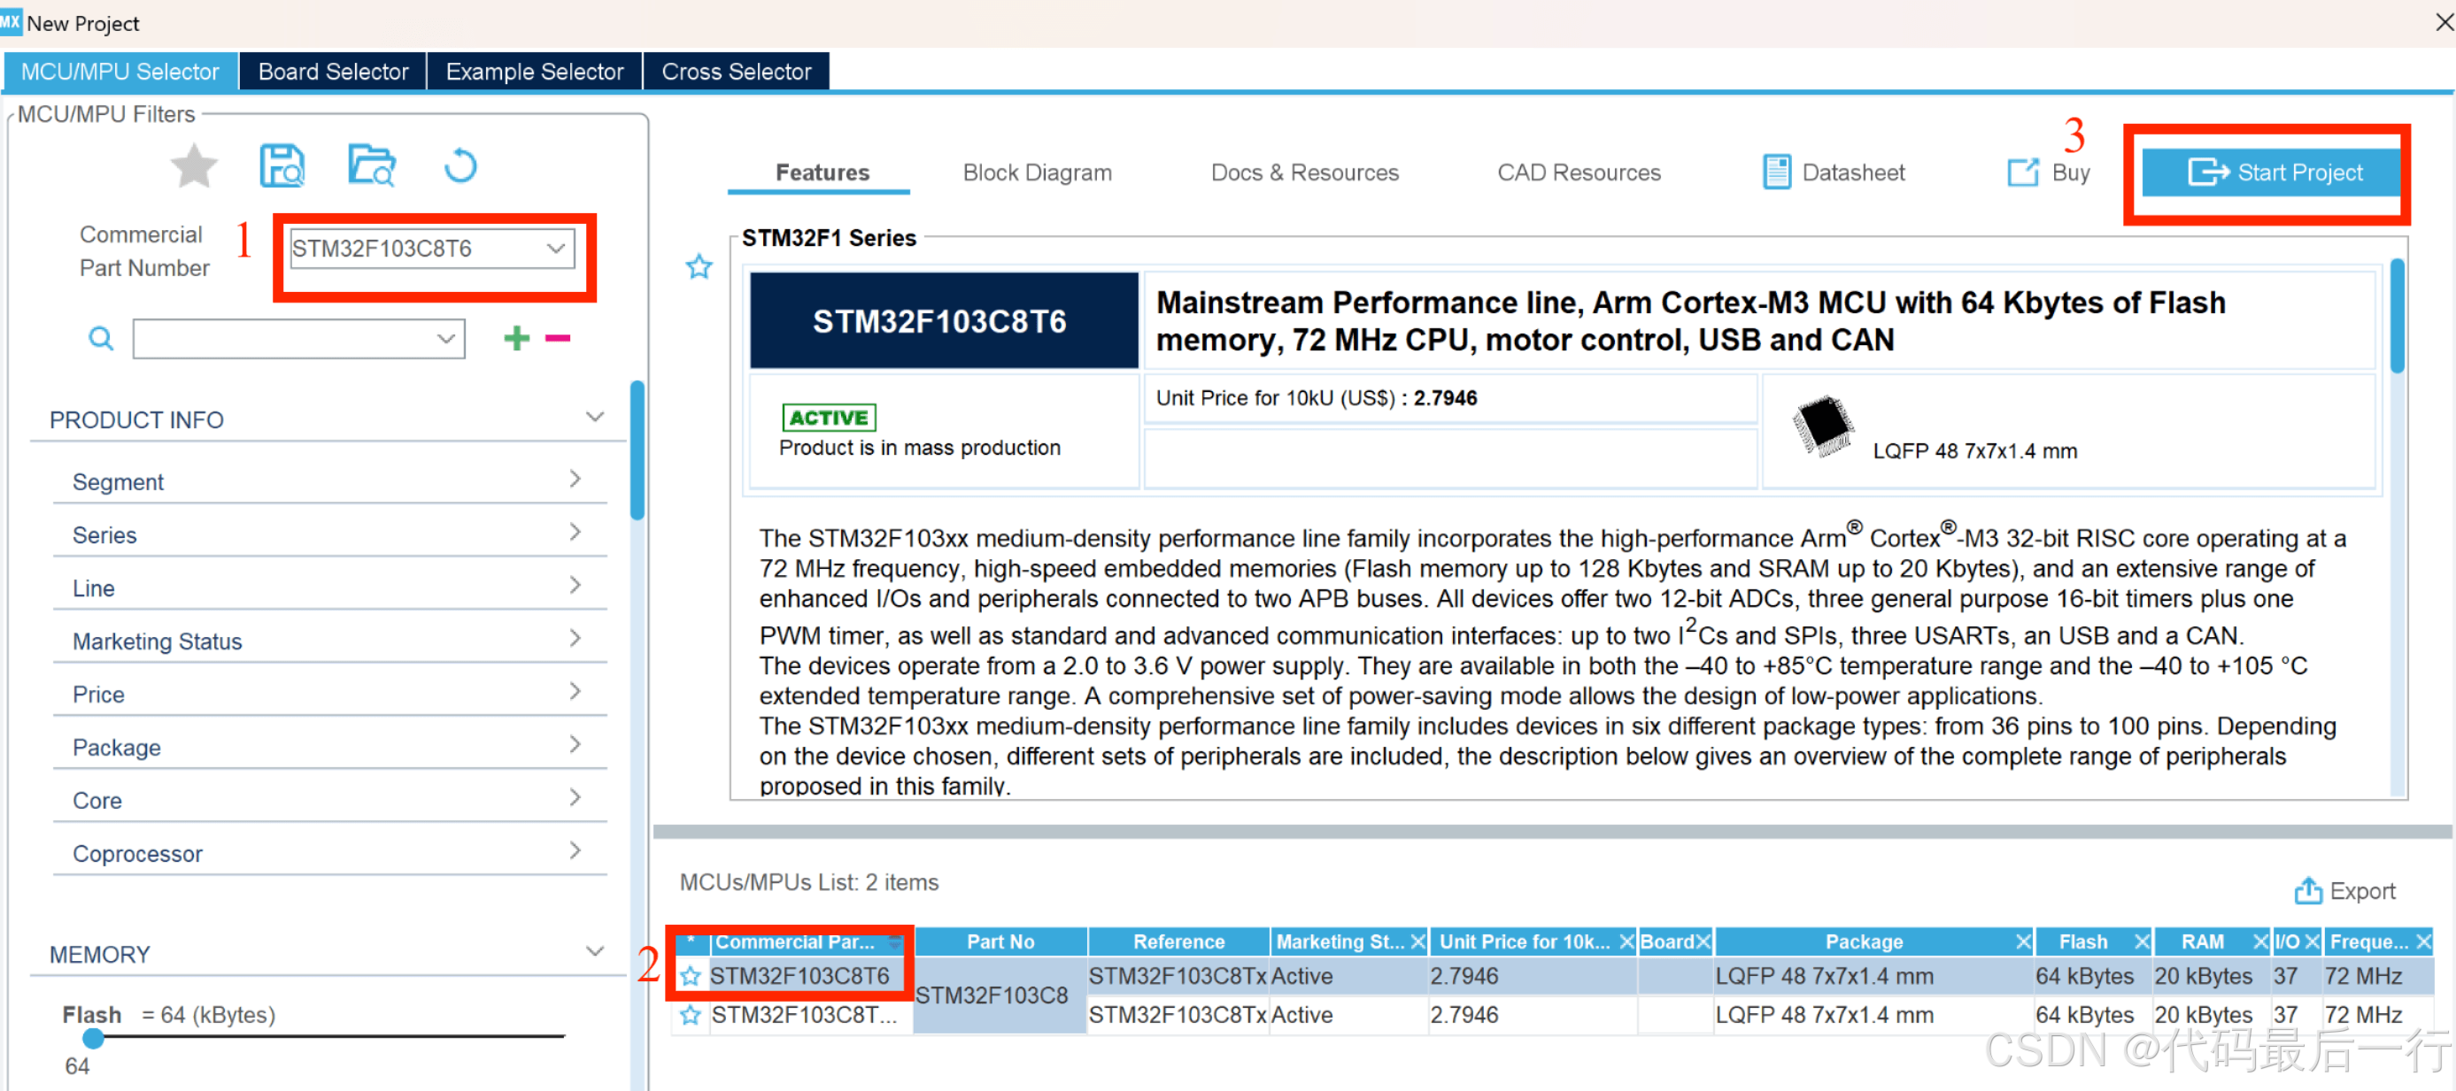Switch to Board Selector tab
Screen dimensions: 2456x1091
tap(333, 72)
